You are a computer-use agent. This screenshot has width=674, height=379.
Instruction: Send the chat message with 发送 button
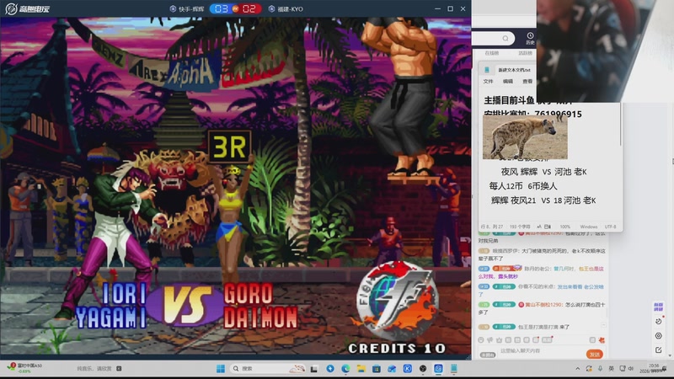click(595, 355)
